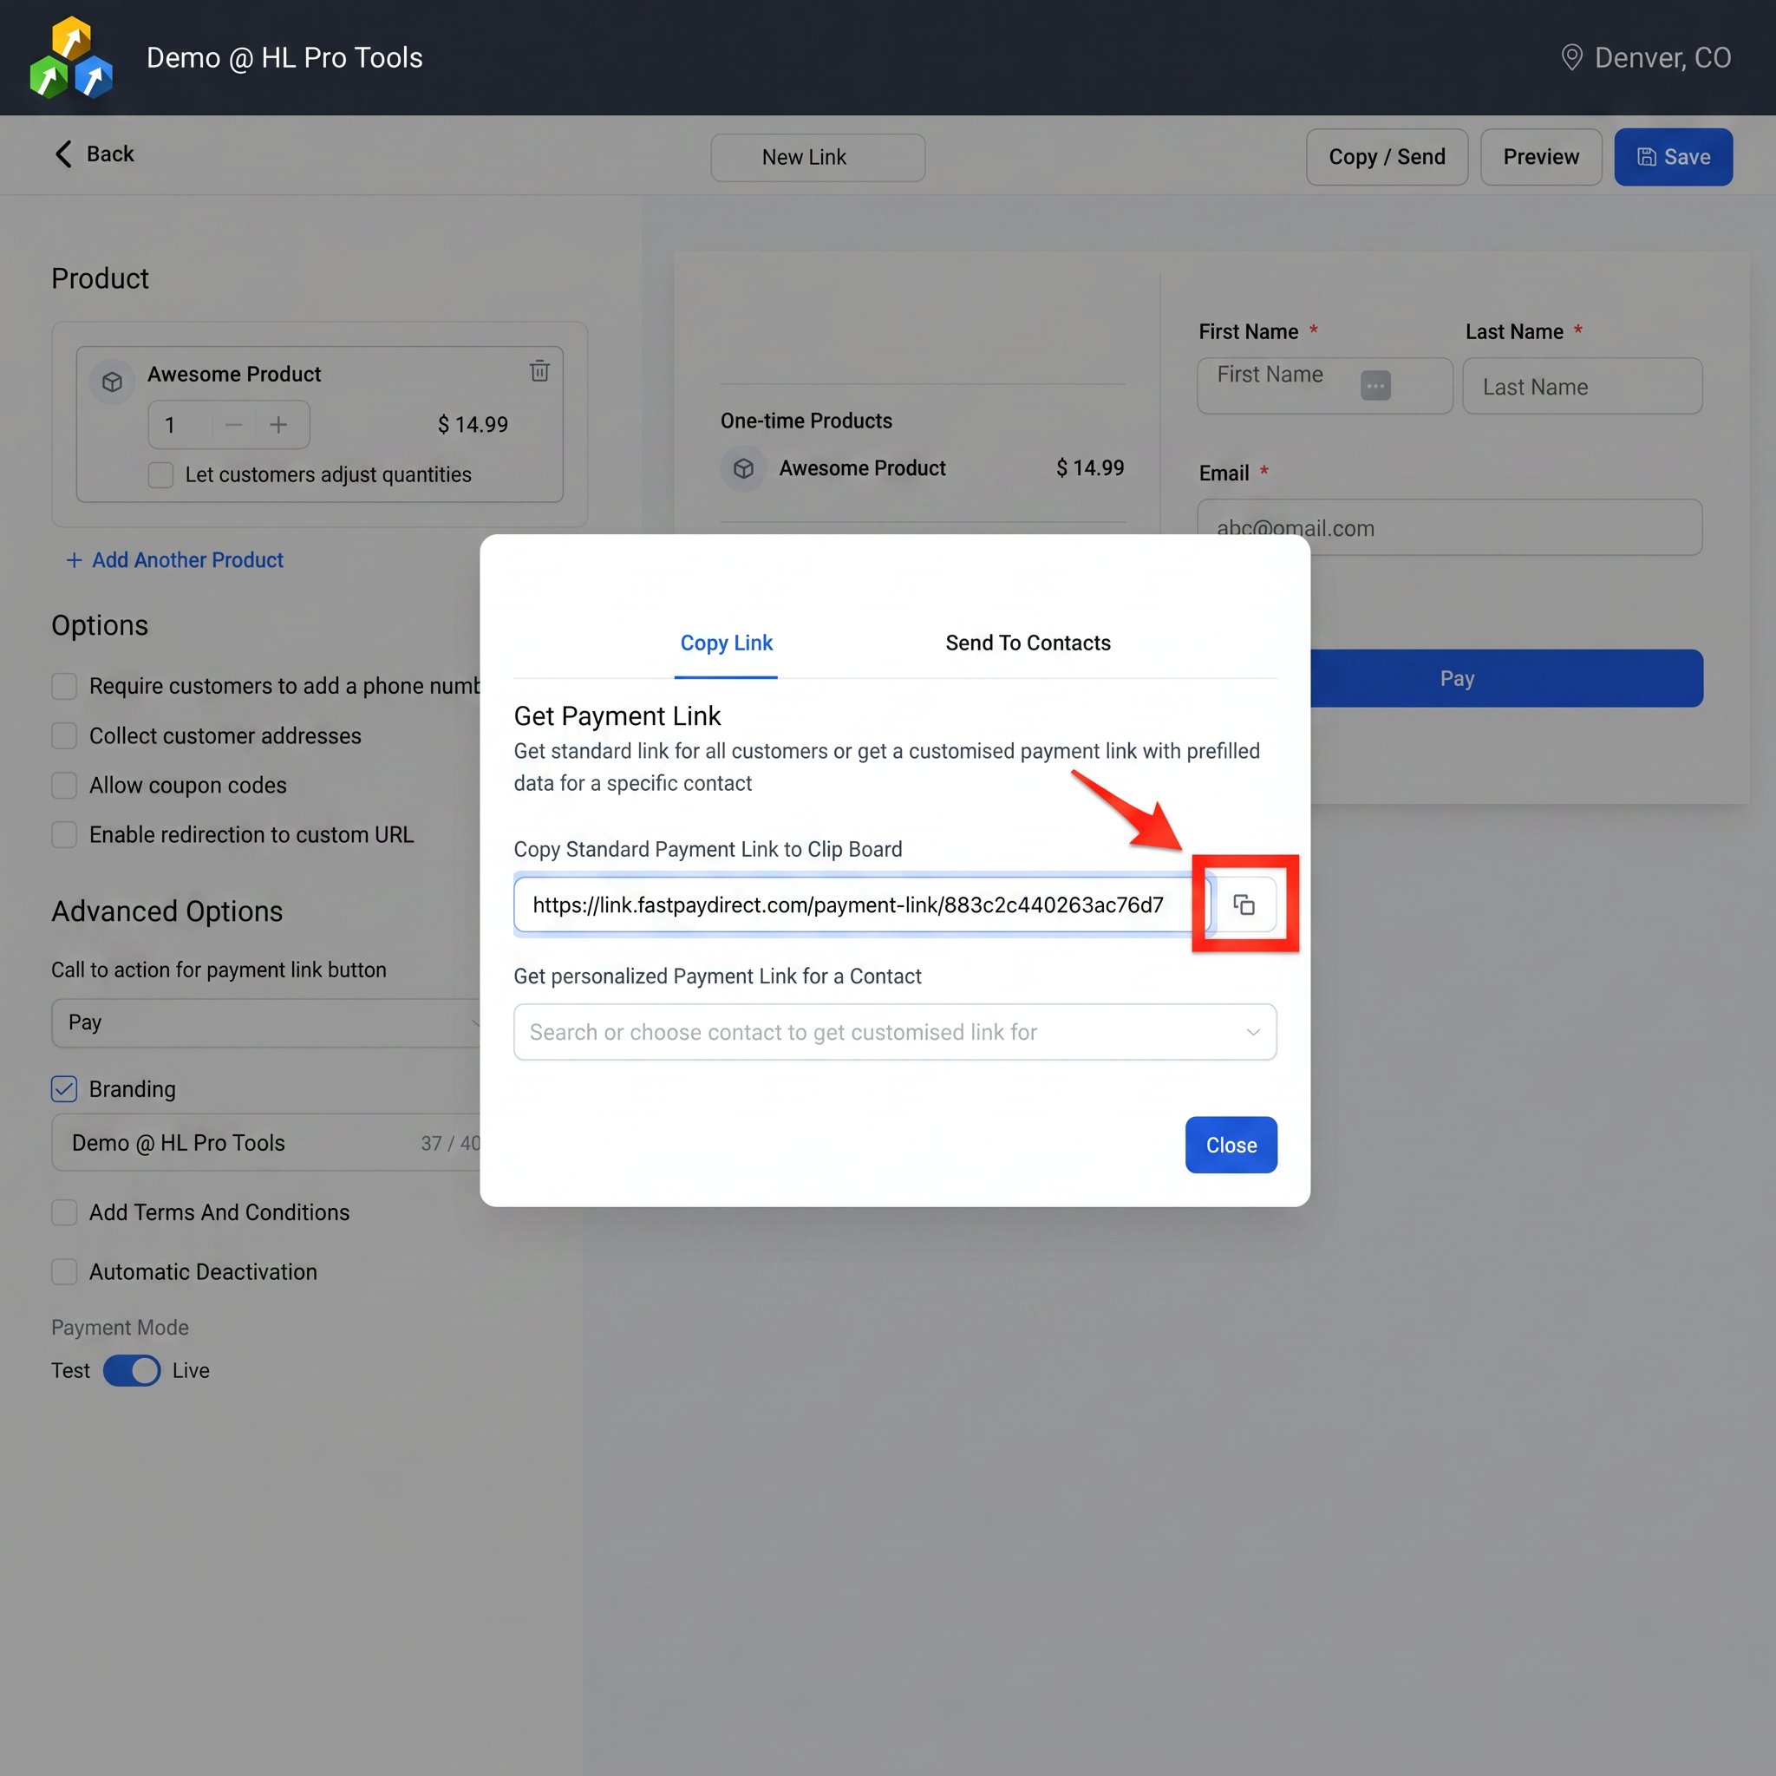Uncheck the Branding checkbox
The image size is (1776, 1776).
click(x=64, y=1088)
